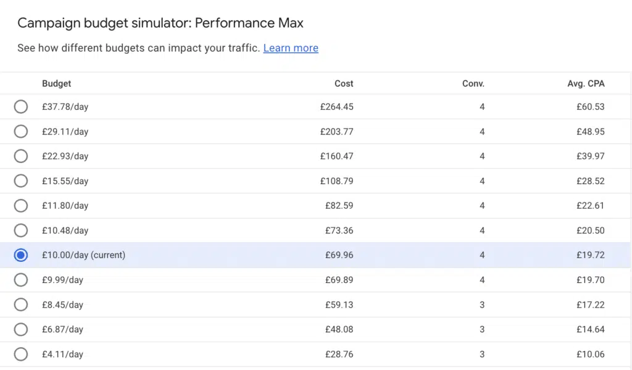
Task: Click the £60.53 average CPA value
Action: (591, 107)
